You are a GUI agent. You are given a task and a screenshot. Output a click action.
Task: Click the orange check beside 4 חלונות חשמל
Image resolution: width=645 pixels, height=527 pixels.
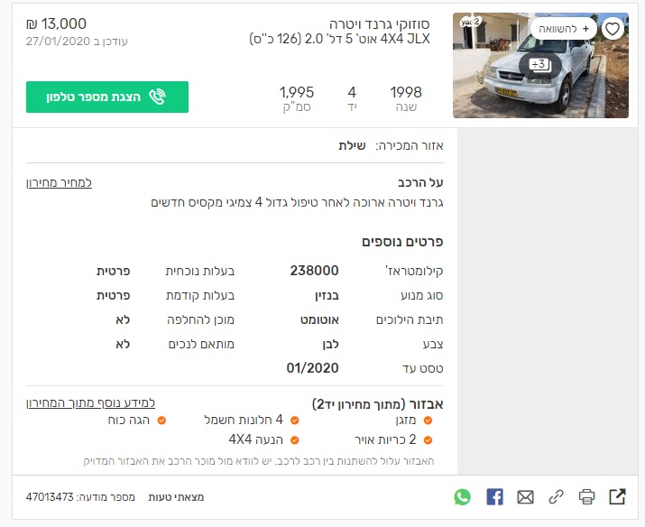point(294,421)
